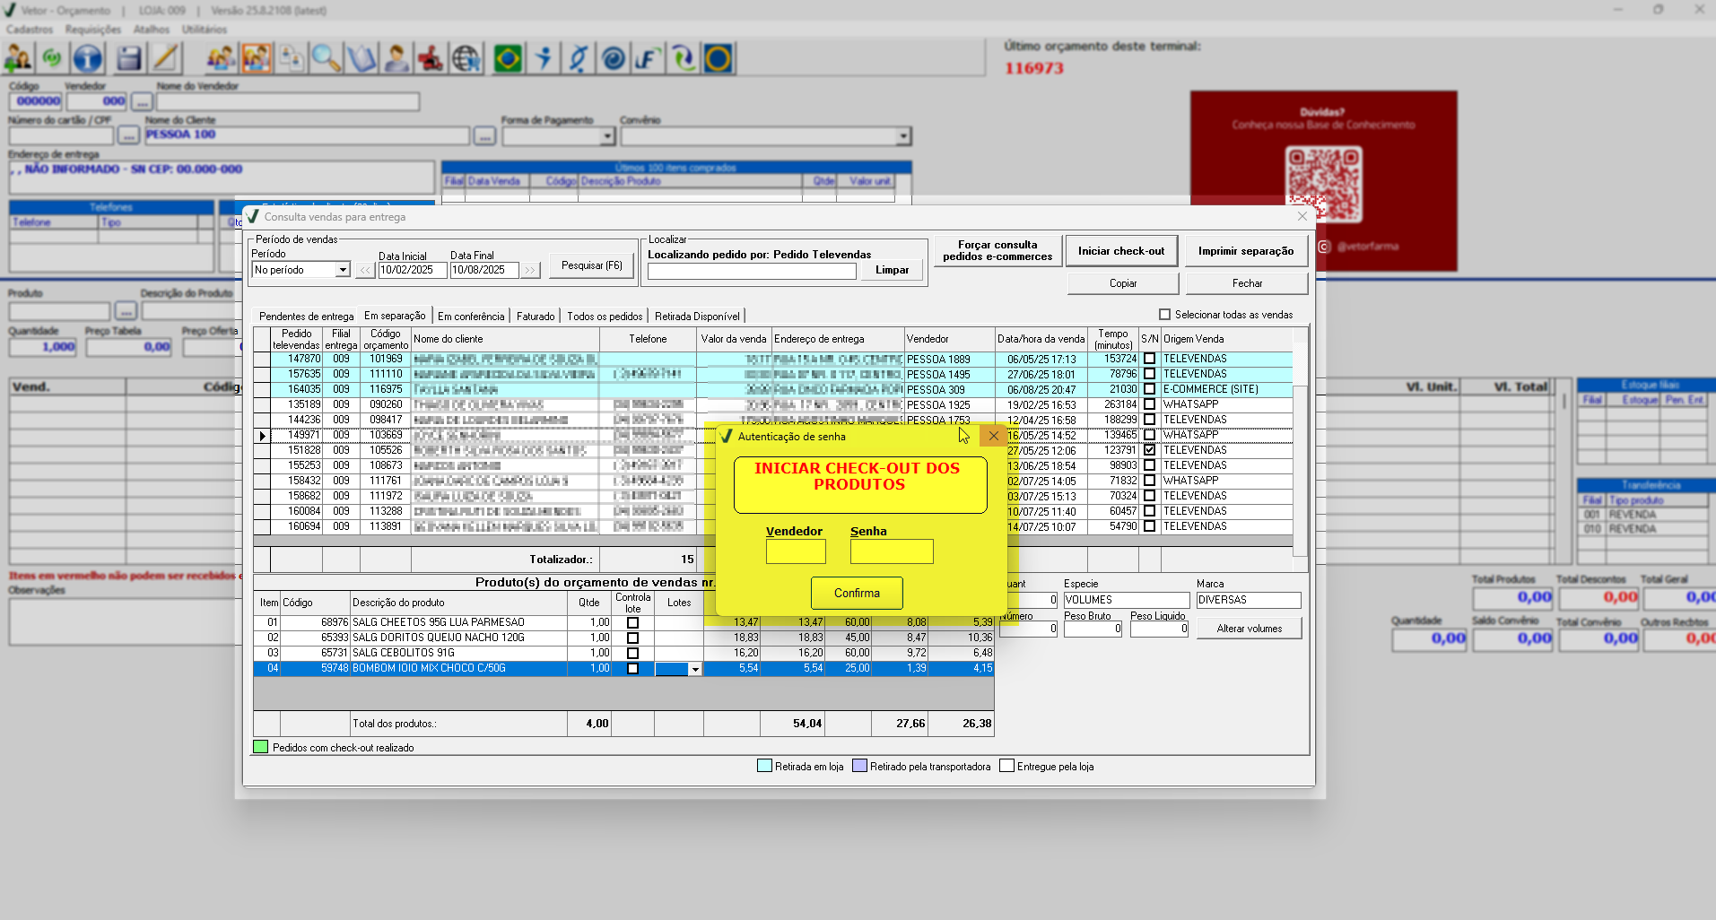Screen dimensions: 1716x920
Task: Click the 'Imprimir separação' button
Action: click(1245, 251)
